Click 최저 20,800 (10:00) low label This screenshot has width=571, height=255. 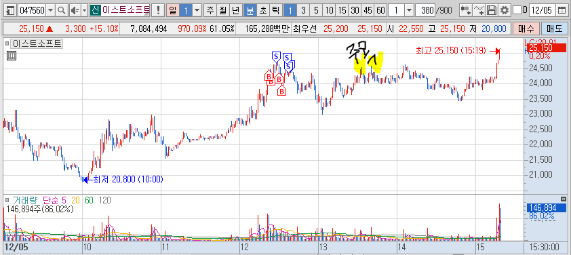click(128, 179)
